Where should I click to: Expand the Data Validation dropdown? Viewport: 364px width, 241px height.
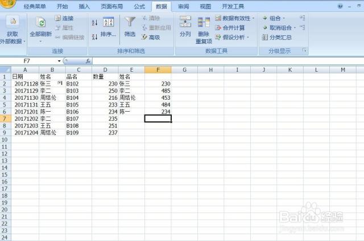(x=253, y=18)
